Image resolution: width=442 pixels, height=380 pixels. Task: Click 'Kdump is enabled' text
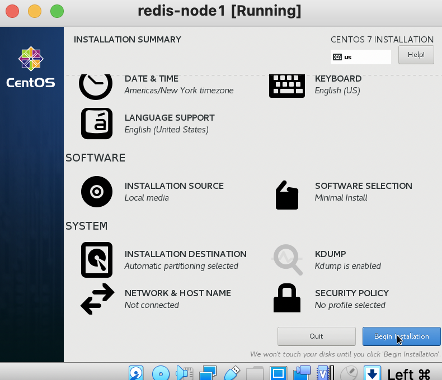347,265
